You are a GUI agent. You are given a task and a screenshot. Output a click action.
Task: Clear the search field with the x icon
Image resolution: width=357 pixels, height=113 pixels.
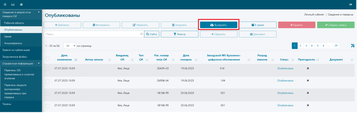click(142, 34)
